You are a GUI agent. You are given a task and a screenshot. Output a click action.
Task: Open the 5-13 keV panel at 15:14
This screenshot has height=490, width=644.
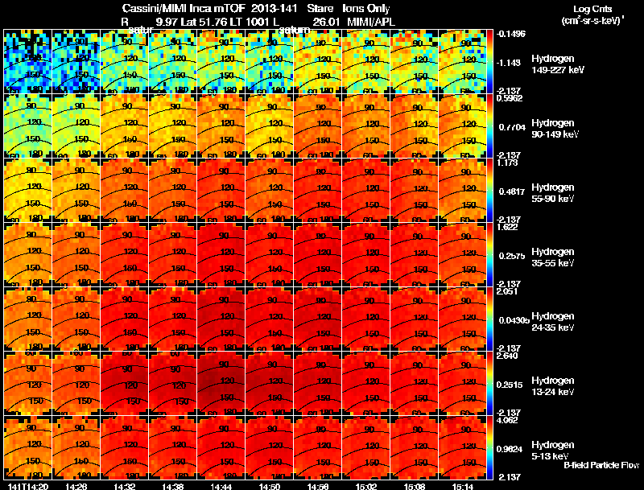[463, 447]
